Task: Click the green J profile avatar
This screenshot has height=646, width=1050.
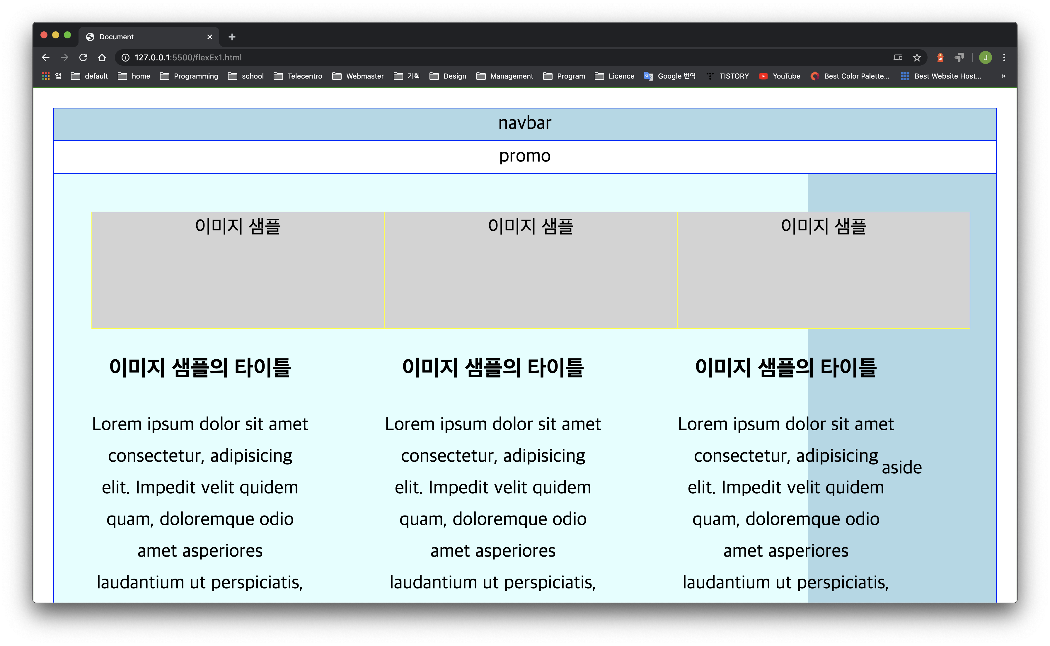Action: tap(986, 57)
